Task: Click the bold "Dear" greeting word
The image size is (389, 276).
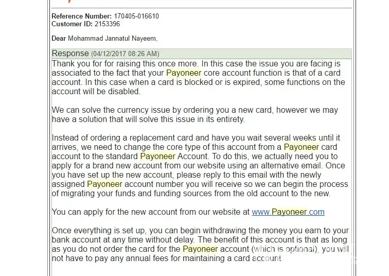Action: tap(59, 39)
